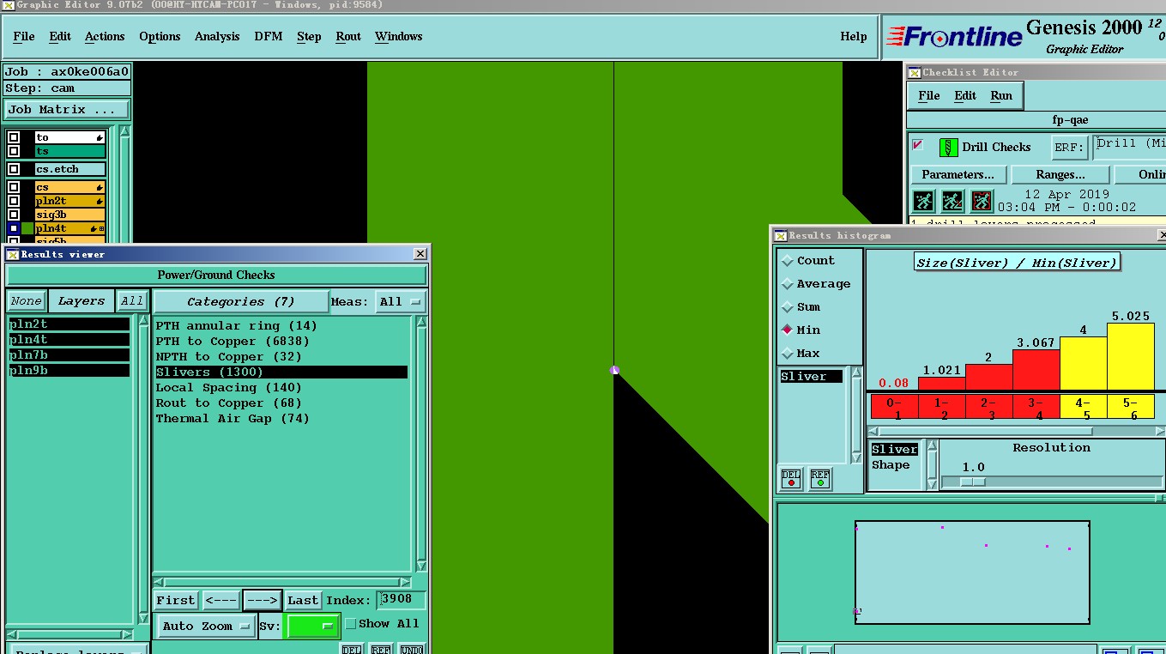The image size is (1166, 654).
Task: Toggle the Drill Checks checkmark box
Action: pos(917,145)
